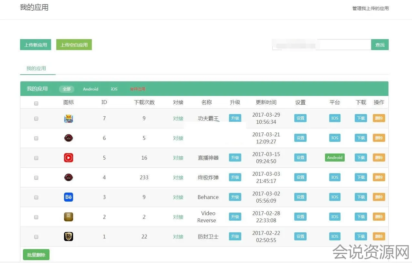412x263 pixels.
Task: Select the checkbox for Behance row
Action: point(36,197)
